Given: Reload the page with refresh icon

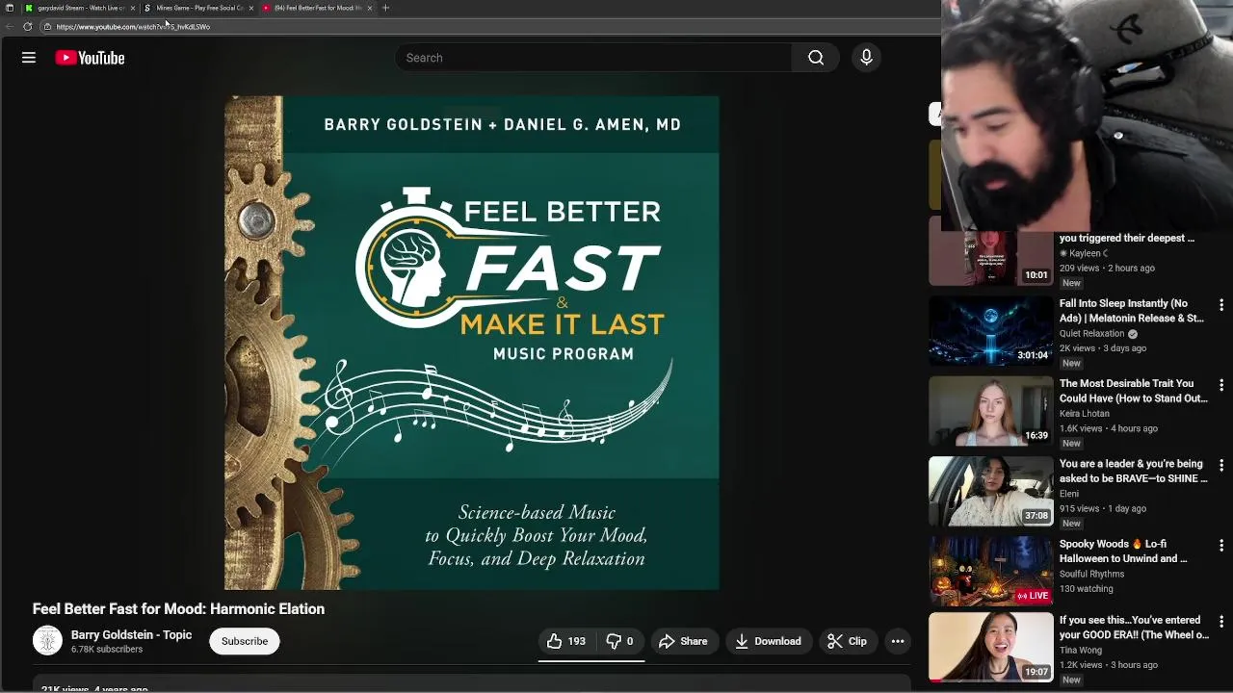Looking at the screenshot, I should tap(27, 27).
